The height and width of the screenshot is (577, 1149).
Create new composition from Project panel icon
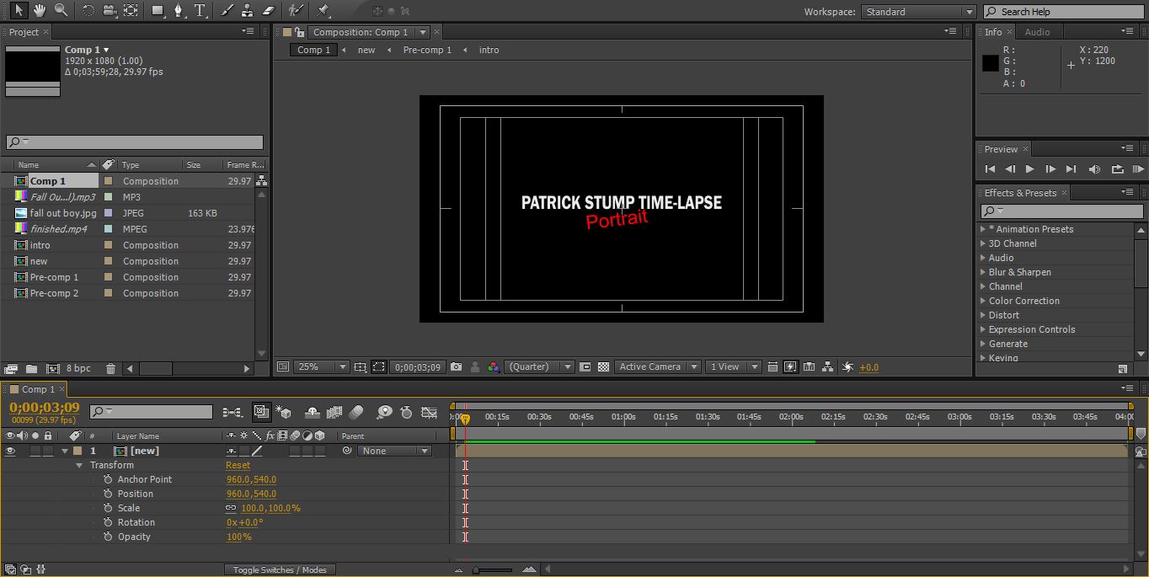coord(53,369)
